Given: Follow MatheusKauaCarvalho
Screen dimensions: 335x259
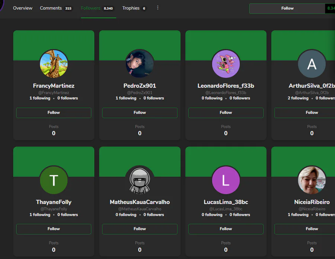Looking at the screenshot, I should click(140, 229).
